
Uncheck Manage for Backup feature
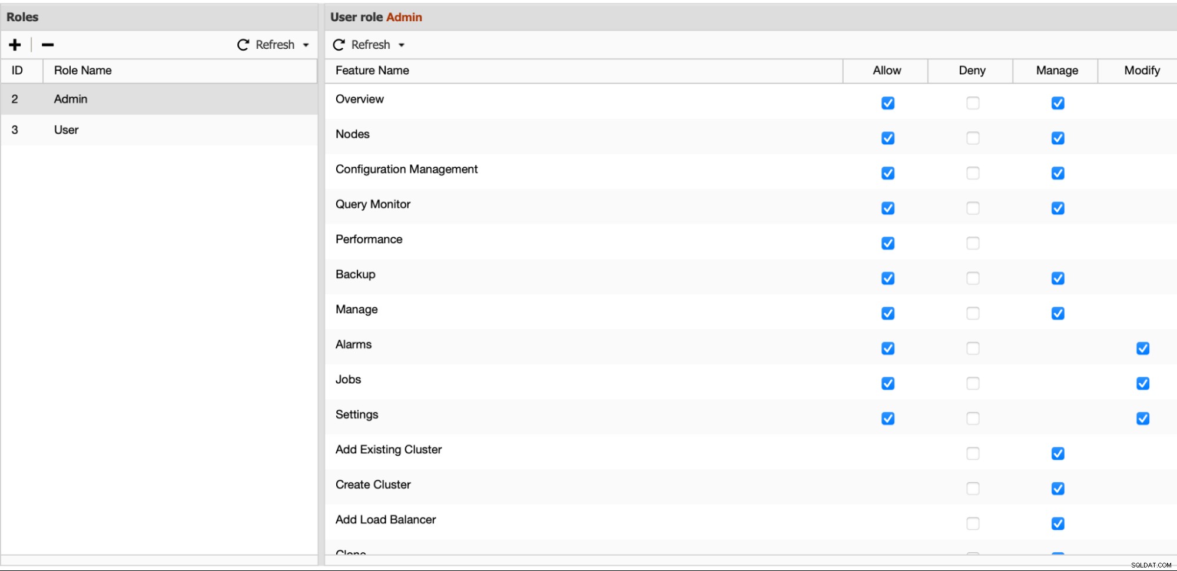coord(1057,278)
